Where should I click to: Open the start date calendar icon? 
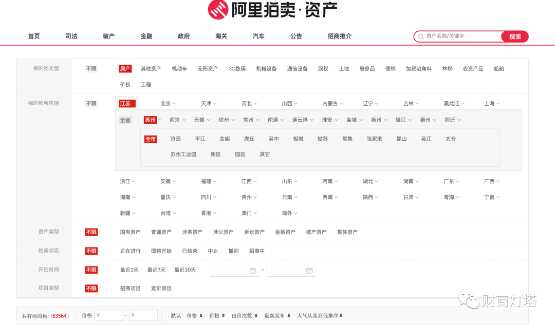coord(253,271)
